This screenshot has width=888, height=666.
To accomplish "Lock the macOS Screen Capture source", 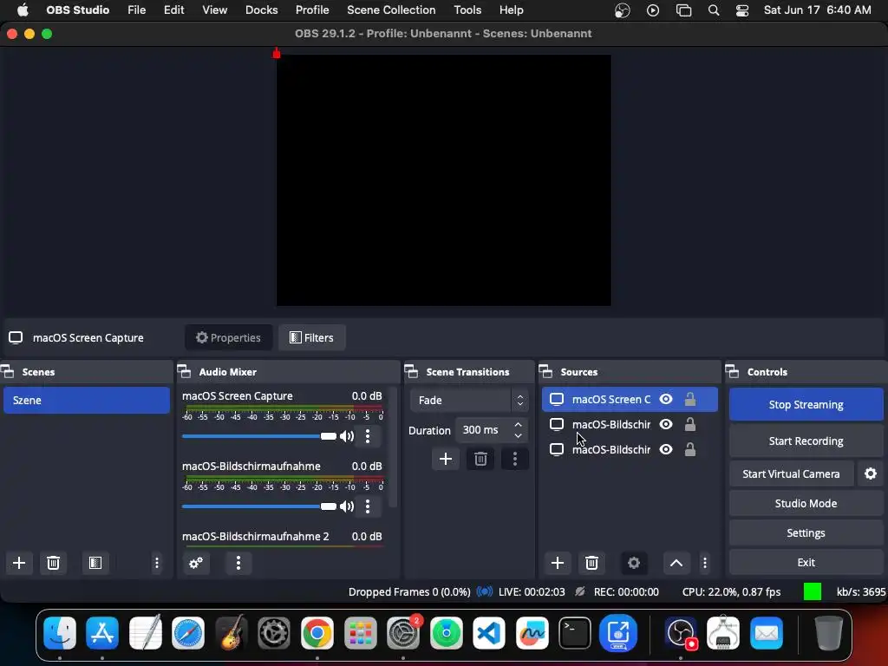I will pyautogui.click(x=689, y=399).
